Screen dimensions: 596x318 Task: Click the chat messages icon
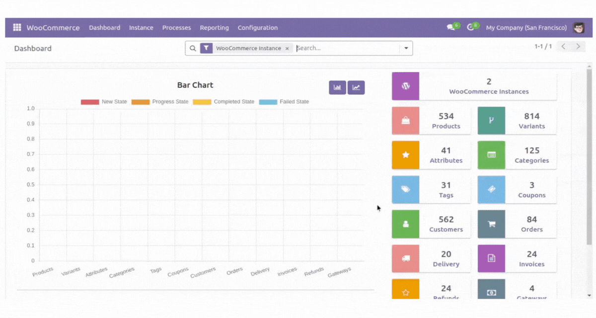(450, 28)
